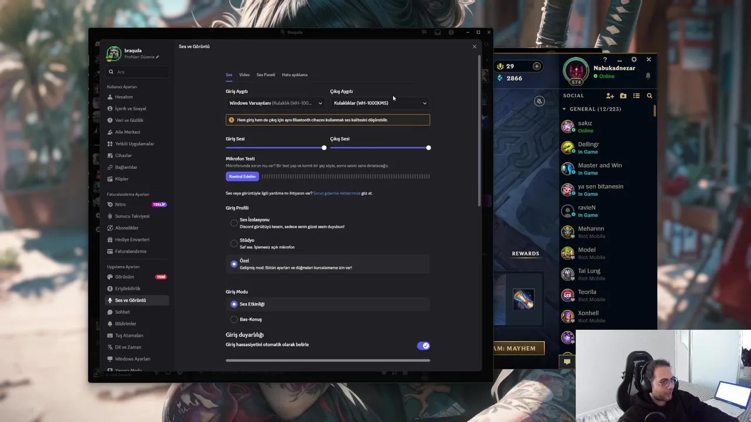Screen dimensions: 751x422
Task: Click add friend icon in League social panel
Action: (x=610, y=96)
